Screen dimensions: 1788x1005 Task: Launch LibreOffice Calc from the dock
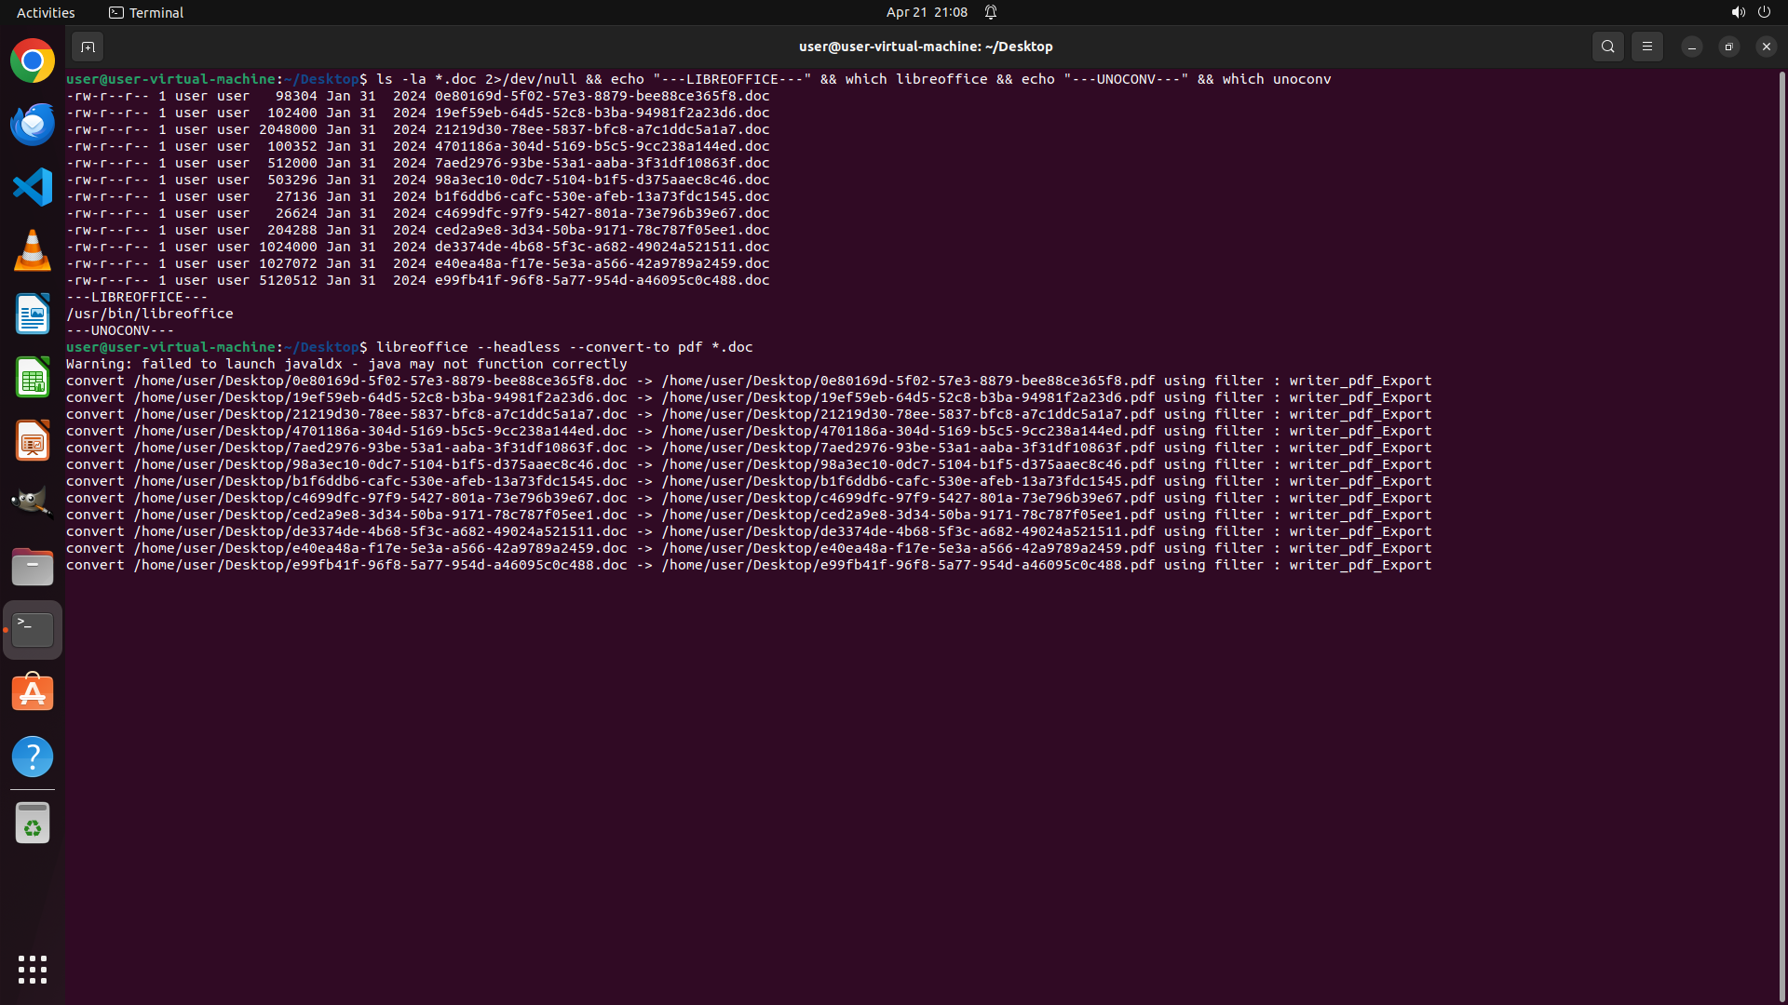(x=33, y=378)
